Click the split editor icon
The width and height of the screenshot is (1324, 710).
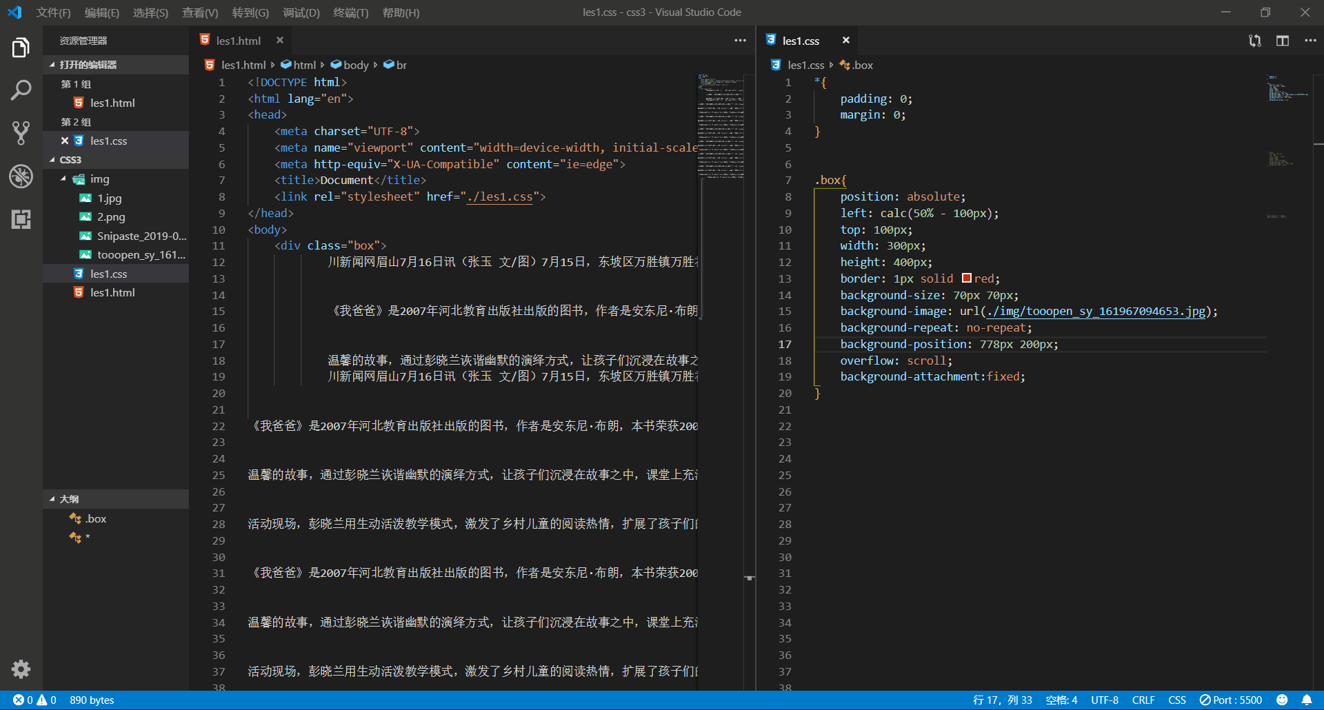pos(1282,41)
